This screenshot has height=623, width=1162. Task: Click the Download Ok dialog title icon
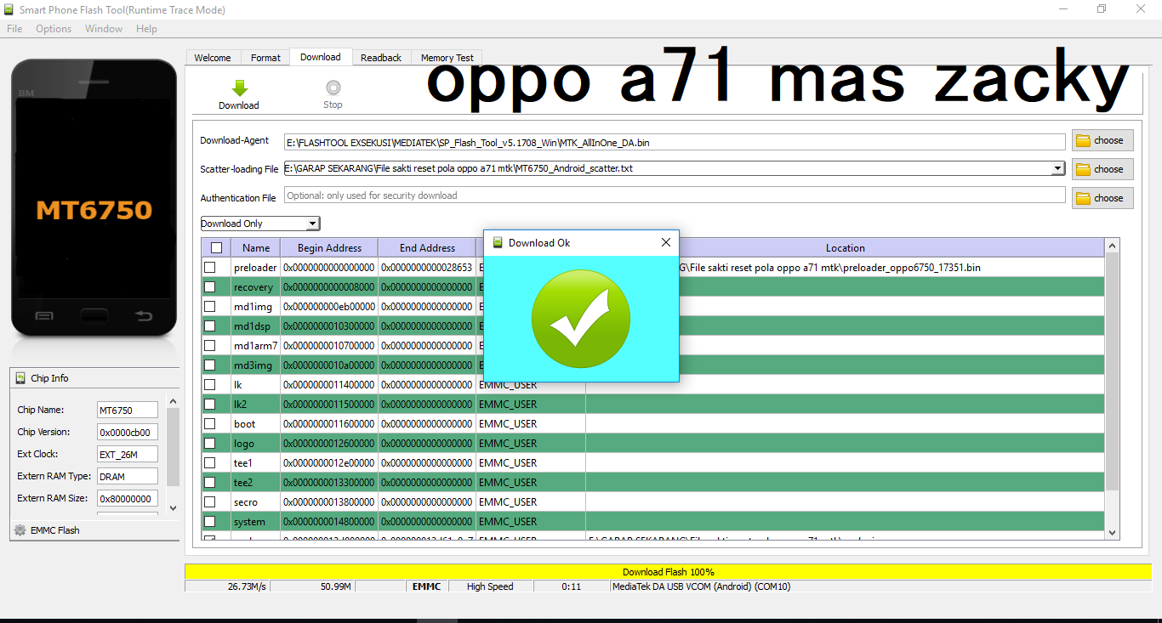tap(498, 243)
